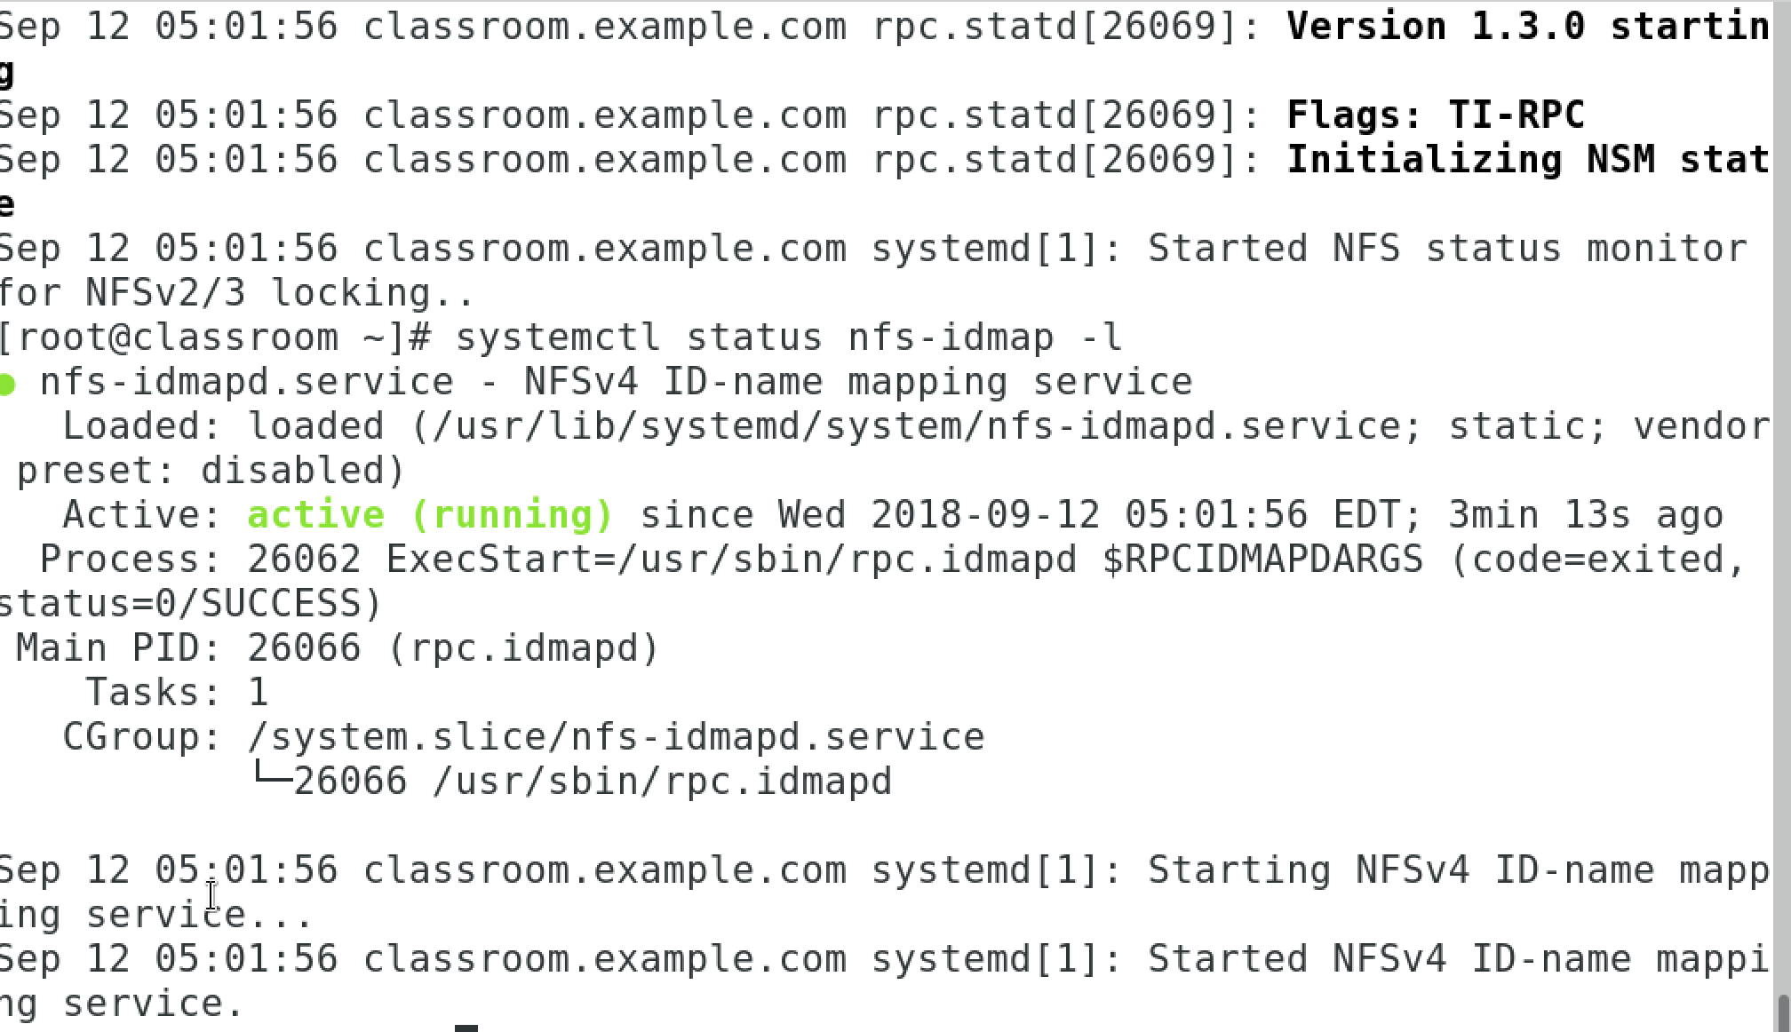1791x1032 pixels.
Task: Click the '/system.slice/nfs-idmapd.service' CGroup path
Action: [x=617, y=737]
